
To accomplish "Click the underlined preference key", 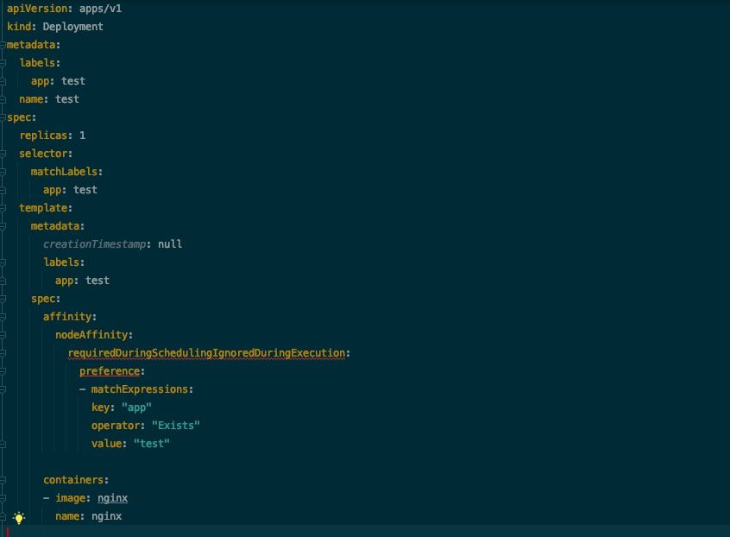I will tap(110, 371).
